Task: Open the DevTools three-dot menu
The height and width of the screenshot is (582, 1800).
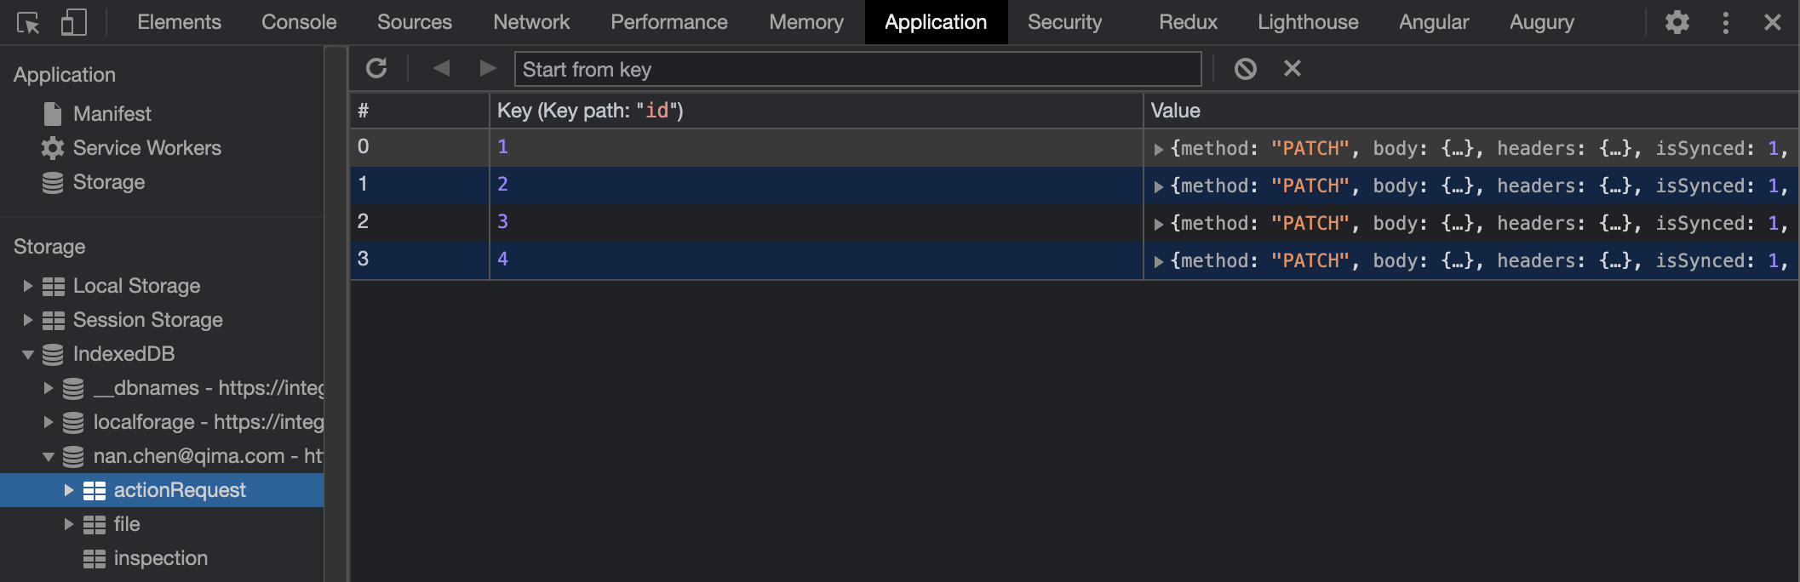Action: point(1725,23)
